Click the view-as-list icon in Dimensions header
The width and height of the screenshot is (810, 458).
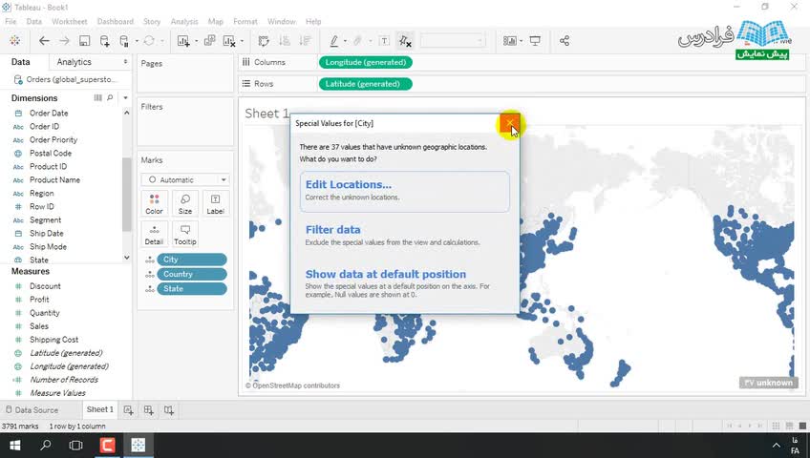click(x=97, y=97)
